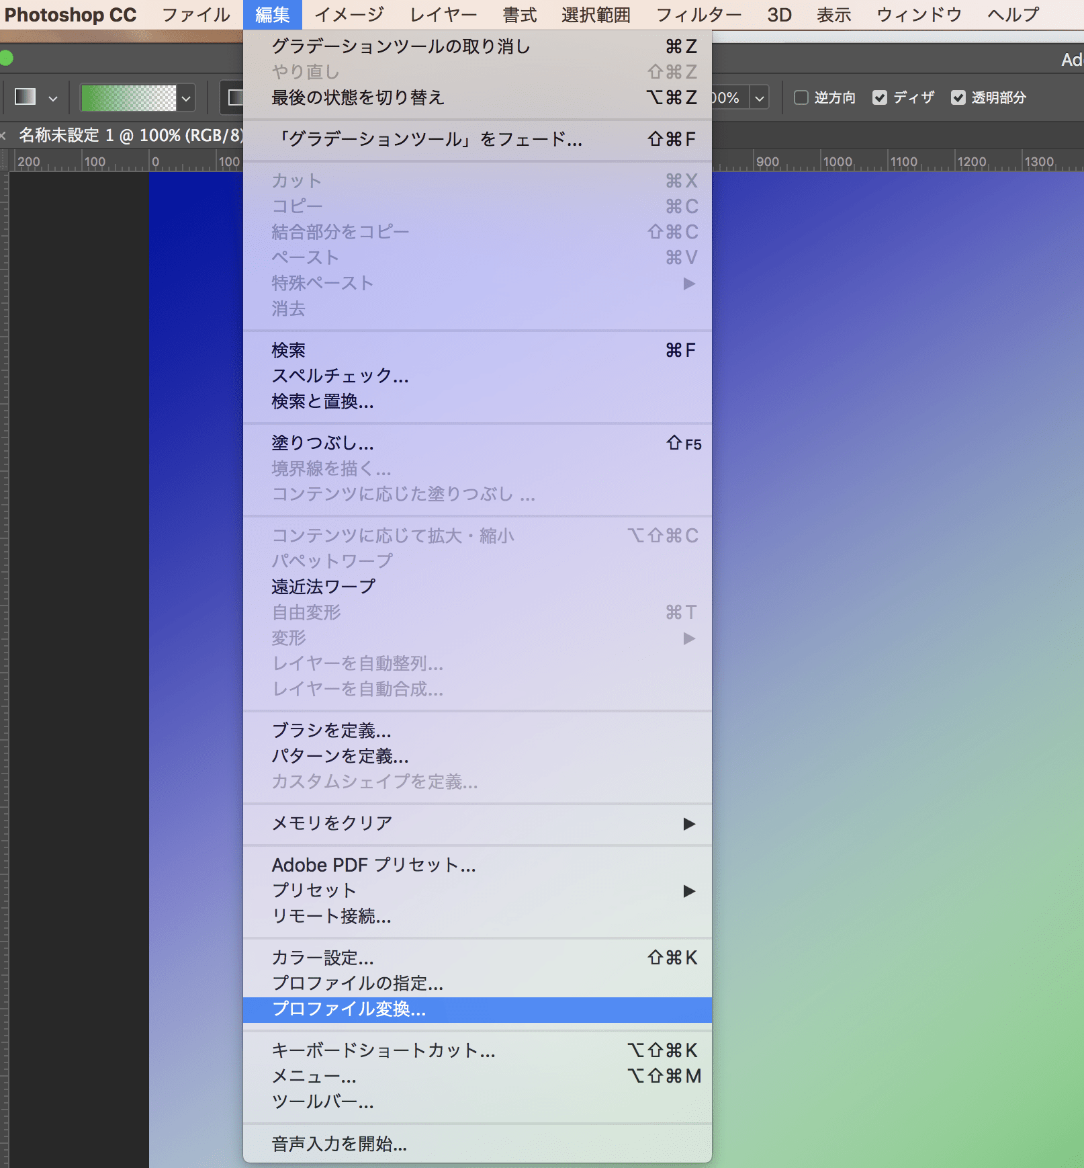Open the 3D menu
This screenshot has height=1168, width=1084.
click(779, 15)
